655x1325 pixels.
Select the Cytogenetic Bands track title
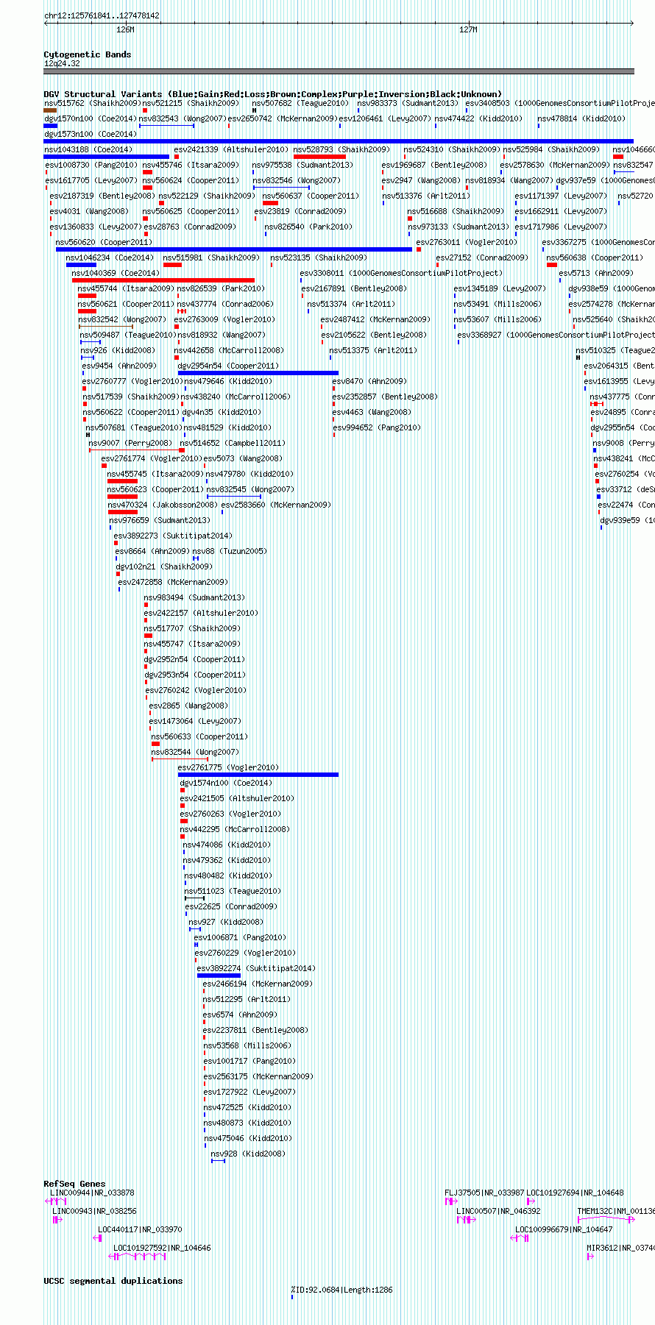coord(88,54)
